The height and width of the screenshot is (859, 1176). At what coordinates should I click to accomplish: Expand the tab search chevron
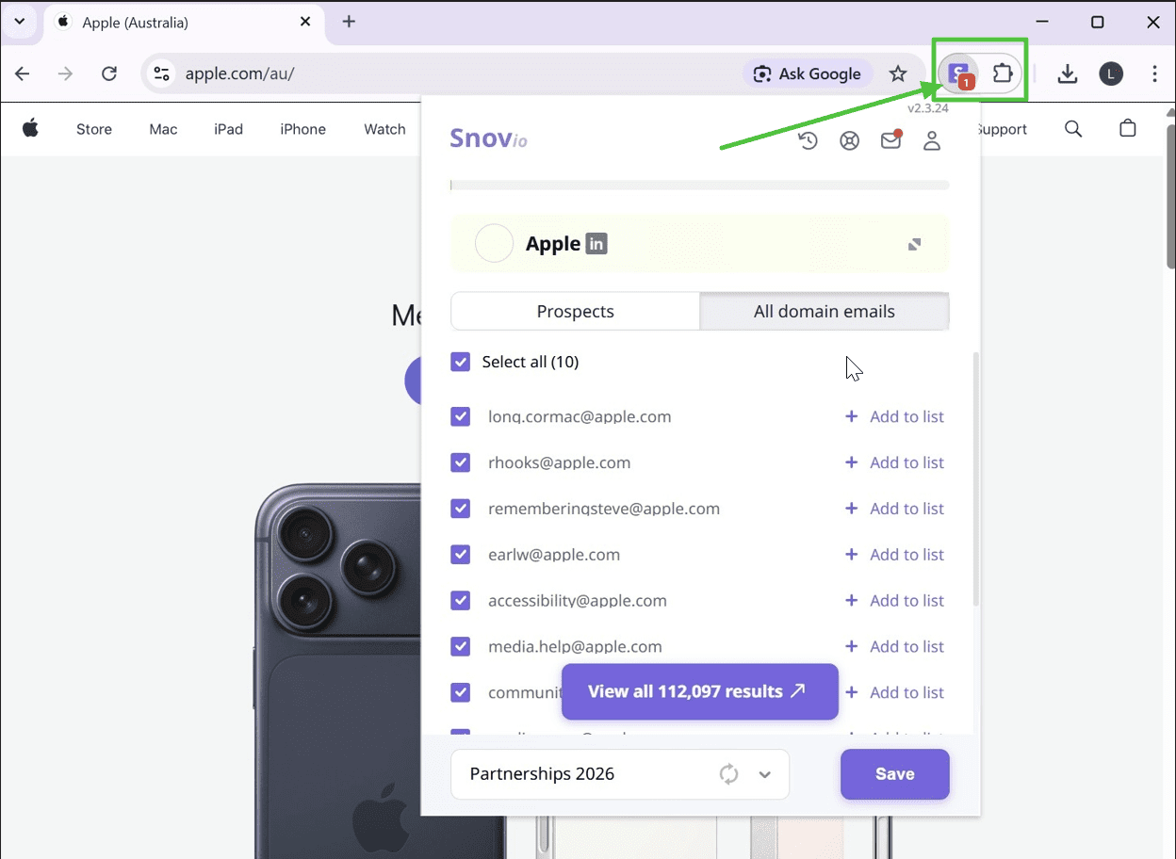coord(19,22)
